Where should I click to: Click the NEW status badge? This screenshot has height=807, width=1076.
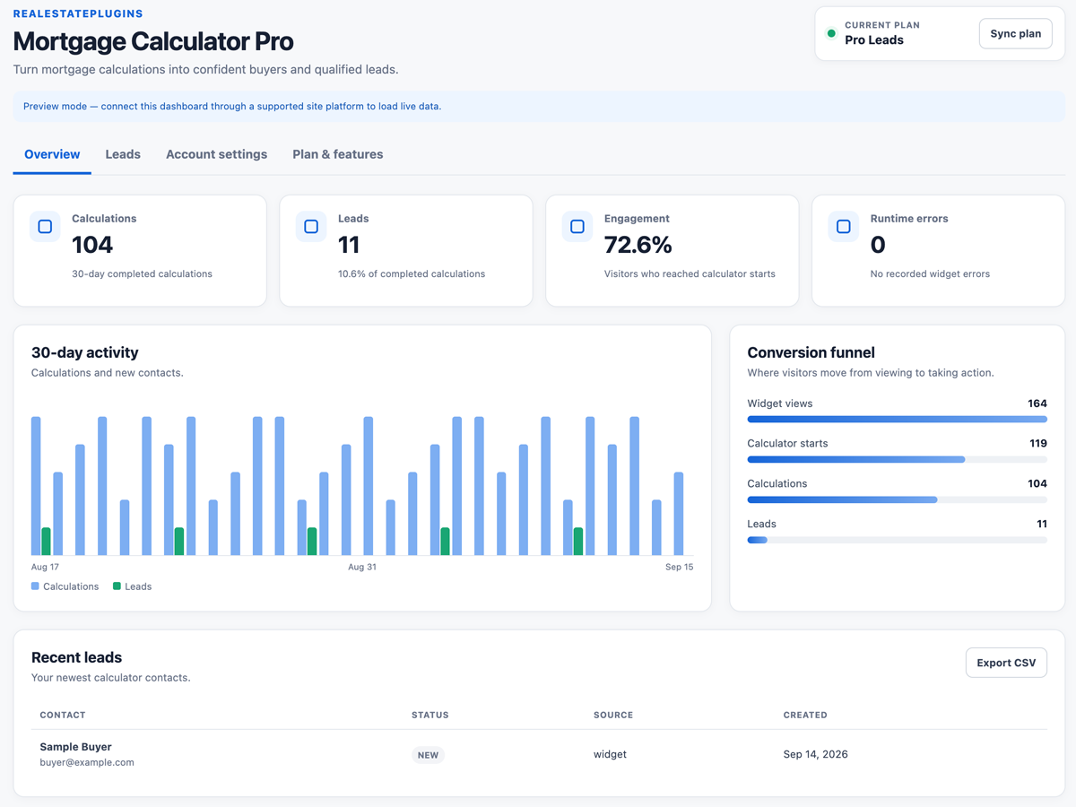429,755
